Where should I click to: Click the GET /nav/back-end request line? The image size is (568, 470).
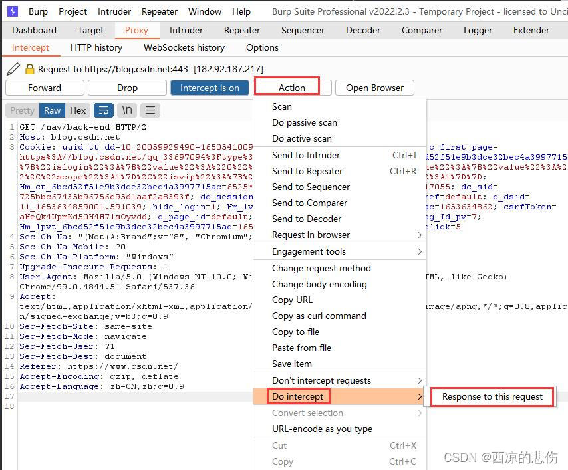(83, 127)
